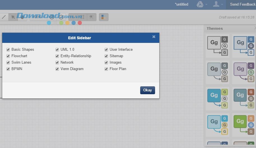Click the *untitled document title
The width and height of the screenshot is (256, 148).
pos(181,4)
